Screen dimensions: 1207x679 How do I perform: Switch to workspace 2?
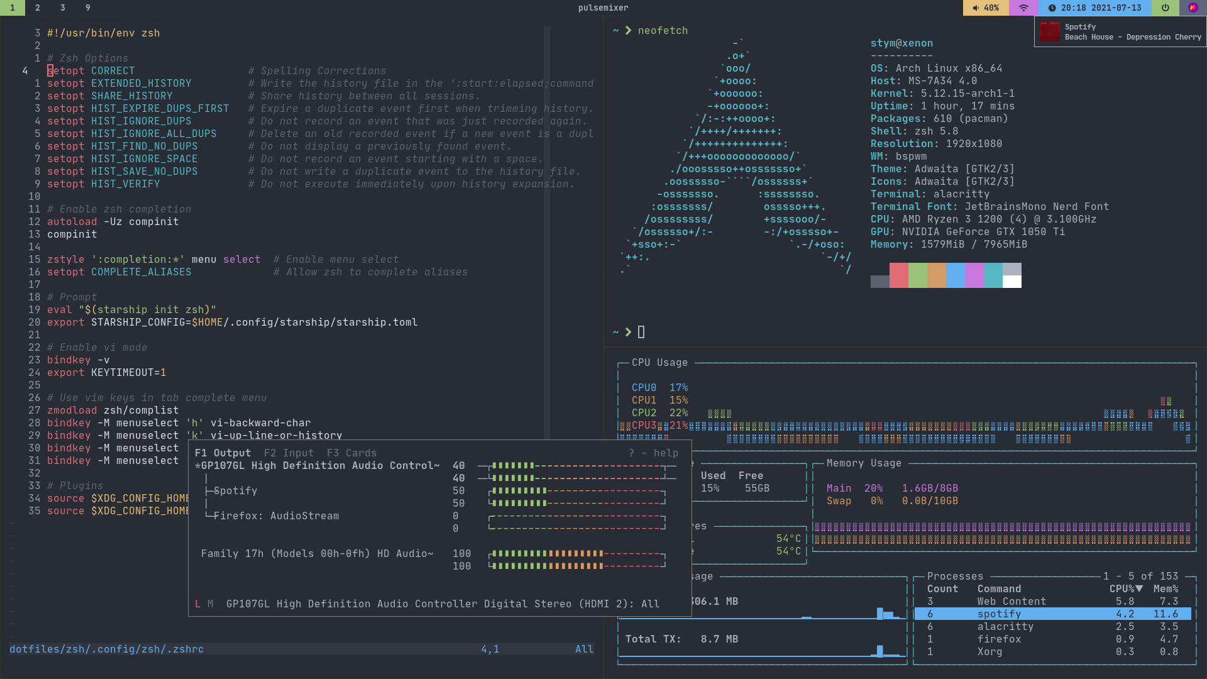(38, 8)
